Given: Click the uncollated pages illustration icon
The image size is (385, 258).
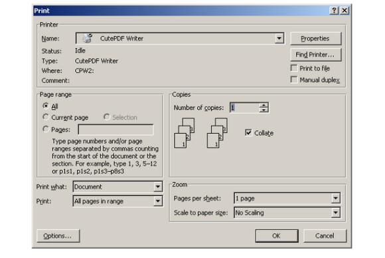Looking at the screenshot, I should [x=185, y=133].
